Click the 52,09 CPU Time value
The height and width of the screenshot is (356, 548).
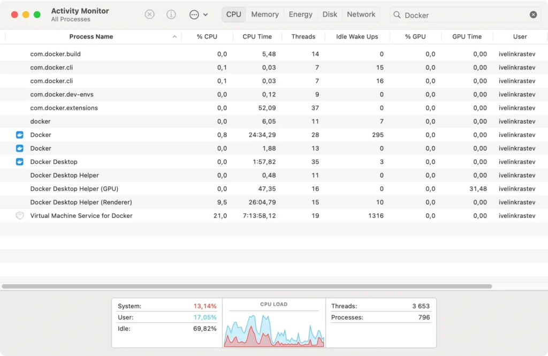(x=267, y=108)
